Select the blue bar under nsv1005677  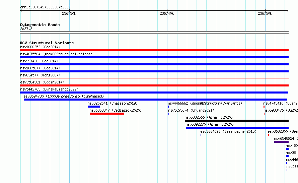[154, 71]
